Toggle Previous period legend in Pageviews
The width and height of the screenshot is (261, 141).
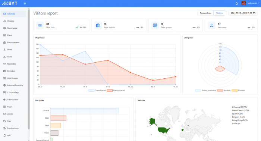click(x=116, y=90)
